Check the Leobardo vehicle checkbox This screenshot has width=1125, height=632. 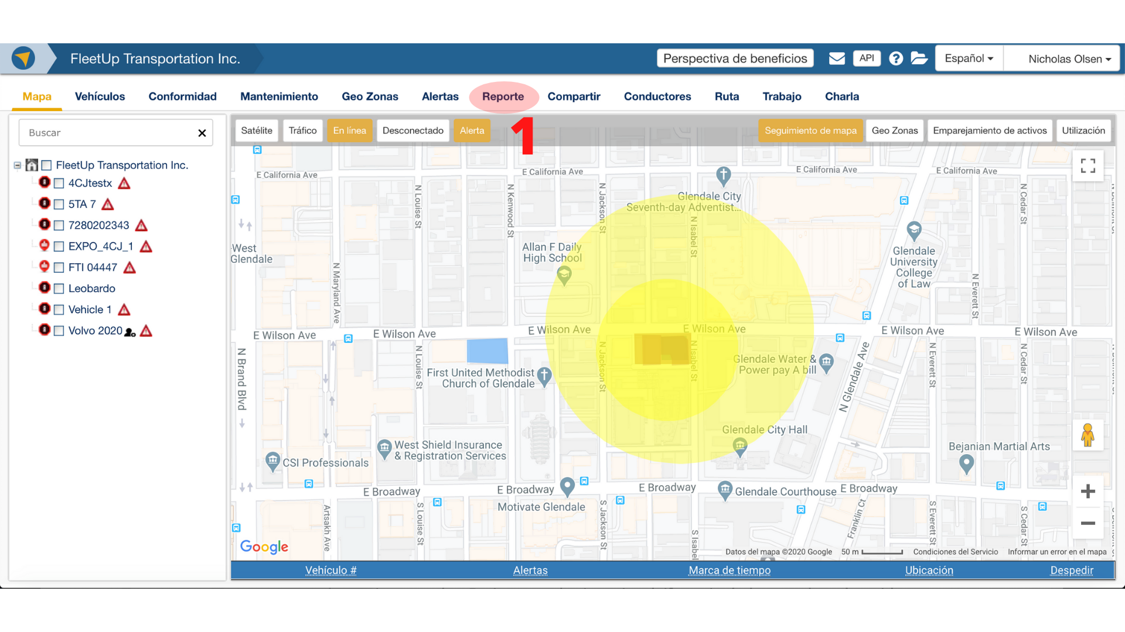[x=59, y=288]
